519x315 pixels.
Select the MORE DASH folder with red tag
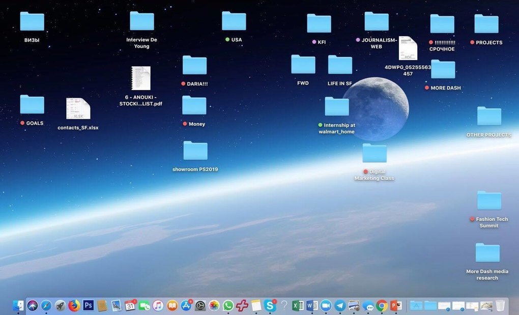tap(443, 69)
